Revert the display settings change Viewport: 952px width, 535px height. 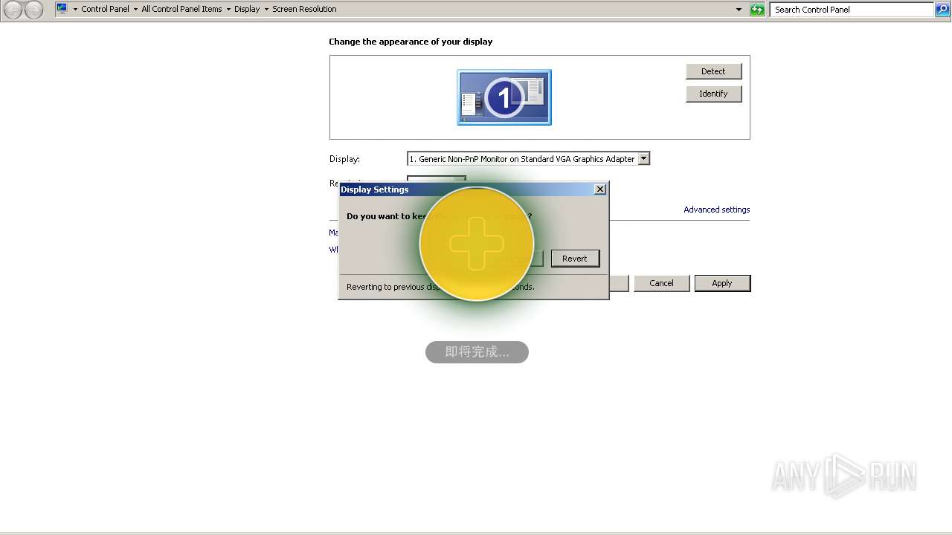coord(575,259)
